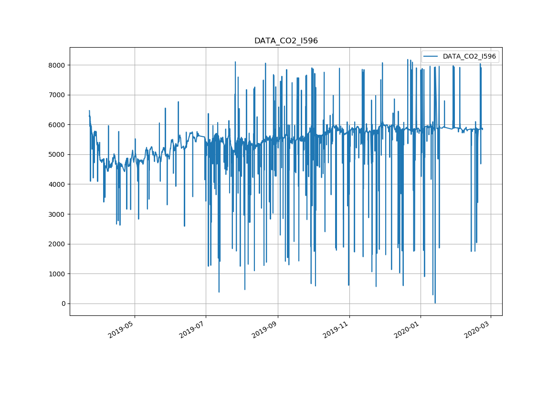Click the leftmost starting point of data line
This screenshot has height=394, width=558.
[89, 111]
